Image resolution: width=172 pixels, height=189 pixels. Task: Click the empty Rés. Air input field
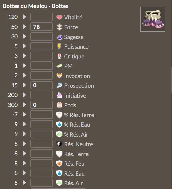pos(41,183)
